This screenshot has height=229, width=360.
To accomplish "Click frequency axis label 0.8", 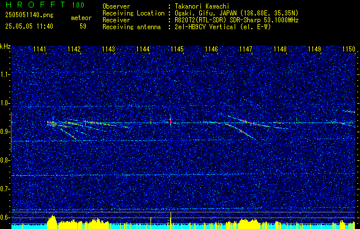I will [x=5, y=160].
